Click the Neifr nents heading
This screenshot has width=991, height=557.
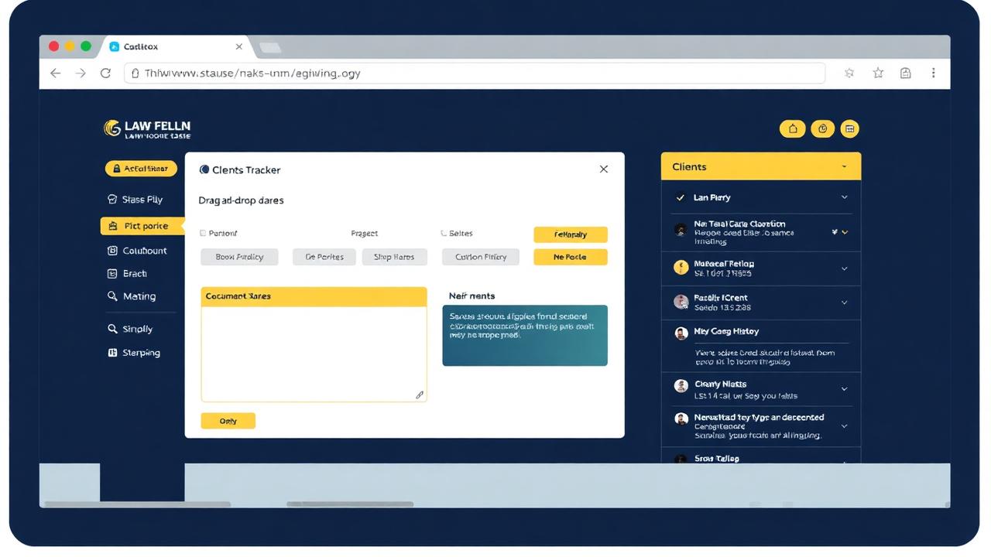coord(471,296)
